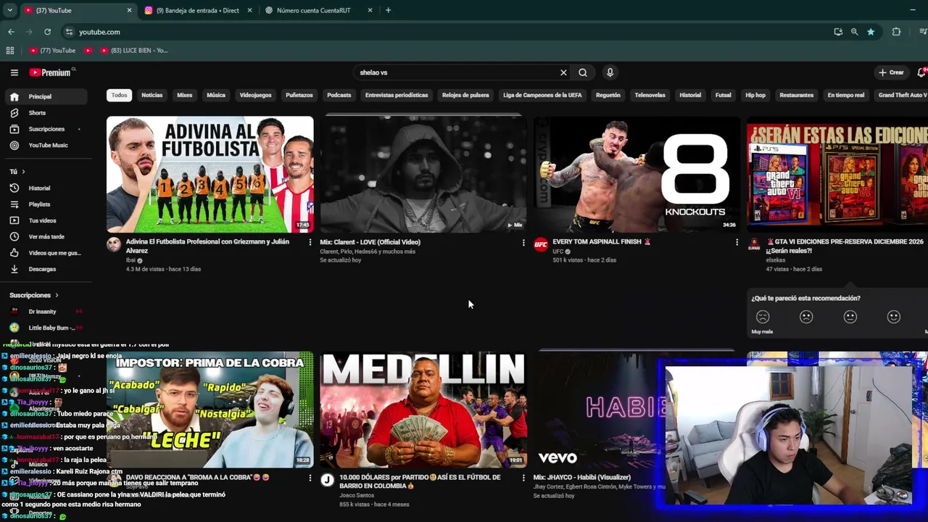Screen dimensions: 928x522
Task: Click the Crear button
Action: (892, 72)
